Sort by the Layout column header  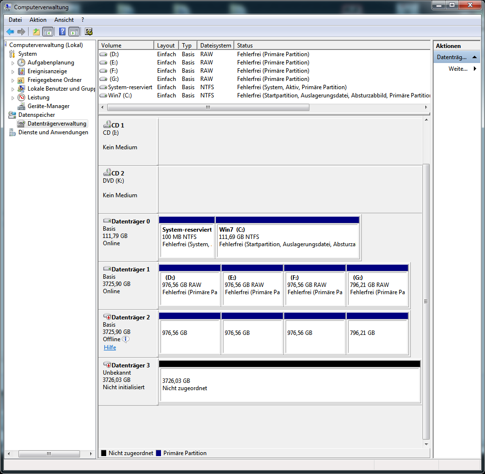pos(166,46)
